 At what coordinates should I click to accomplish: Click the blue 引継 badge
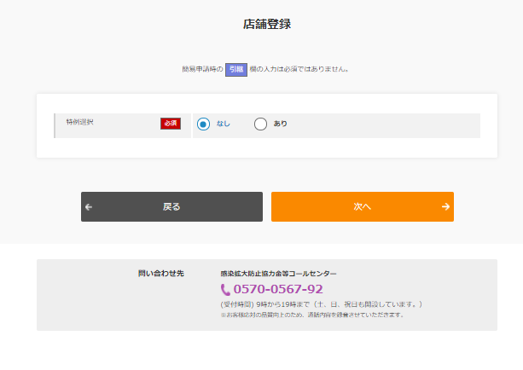[236, 69]
